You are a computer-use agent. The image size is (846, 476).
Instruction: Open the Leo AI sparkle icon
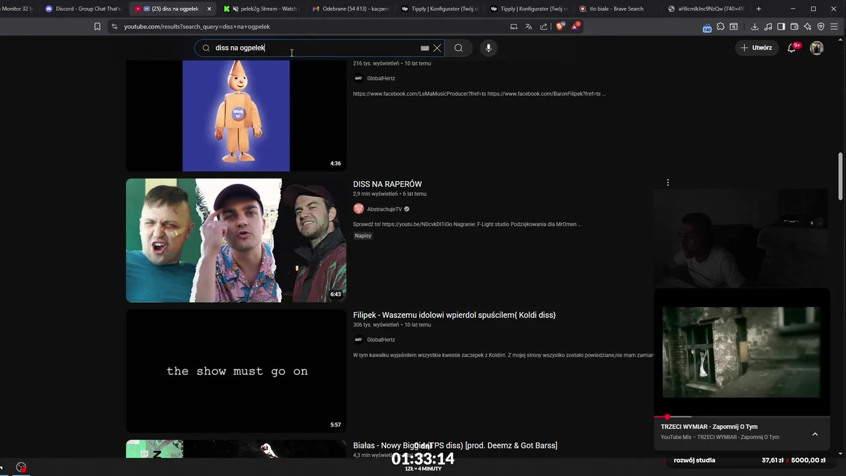(808, 26)
